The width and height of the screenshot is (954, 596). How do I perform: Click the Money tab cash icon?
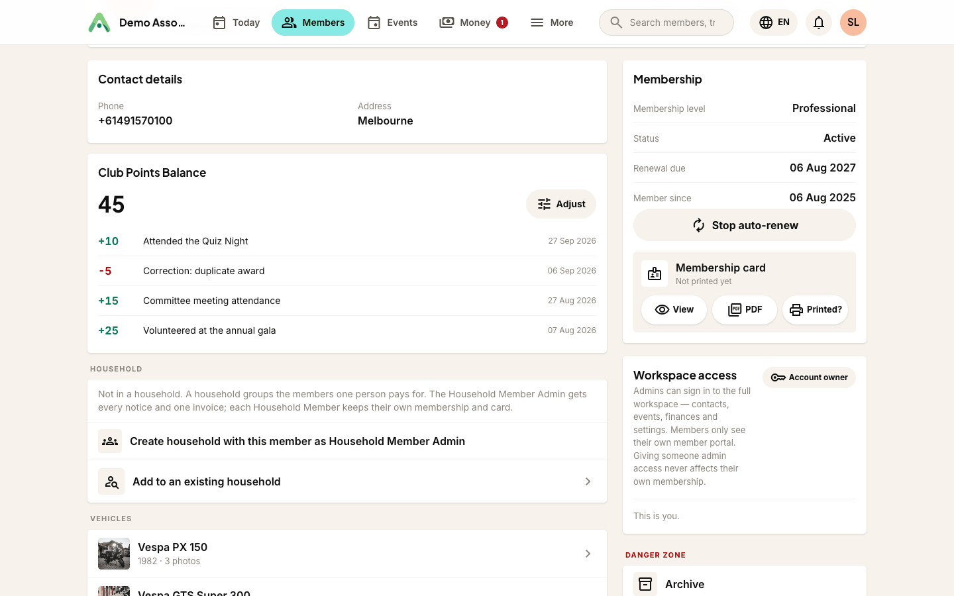tap(447, 23)
